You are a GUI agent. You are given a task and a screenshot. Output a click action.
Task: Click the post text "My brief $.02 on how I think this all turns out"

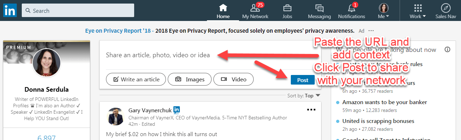[x=162, y=134]
